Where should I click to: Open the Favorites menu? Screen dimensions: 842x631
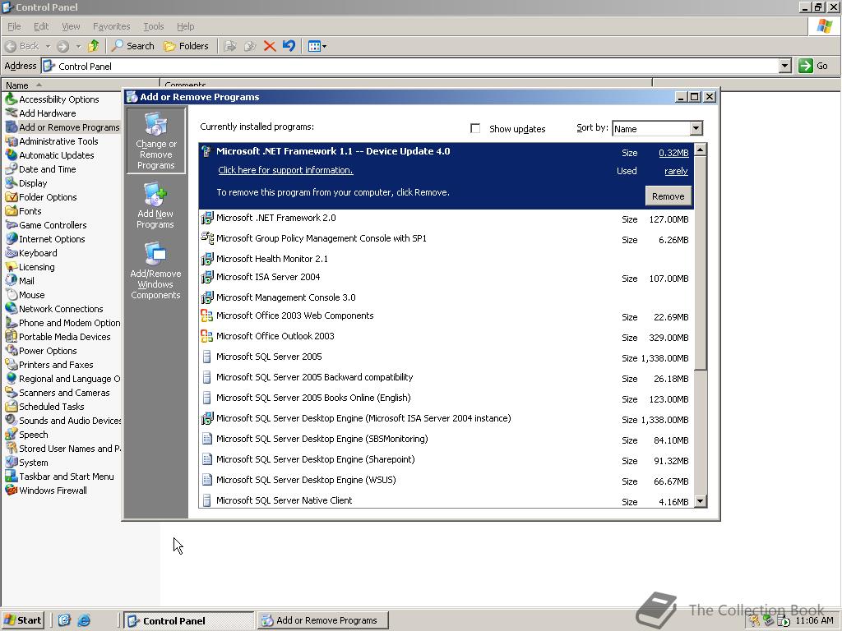coord(111,26)
